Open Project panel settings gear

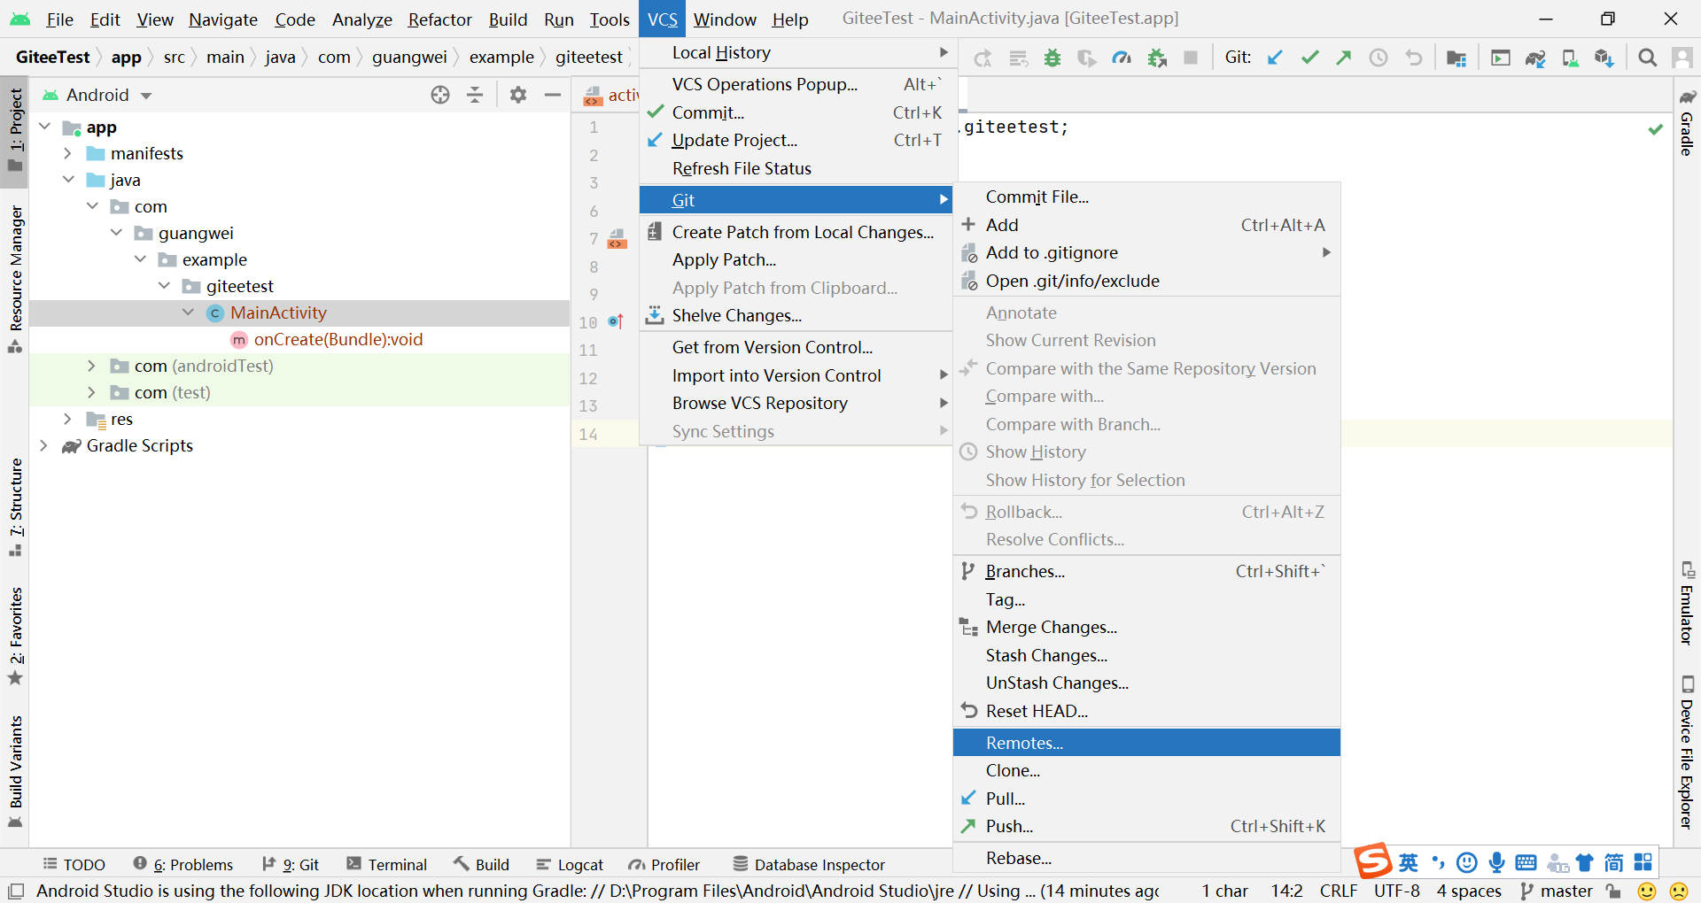[x=518, y=95]
